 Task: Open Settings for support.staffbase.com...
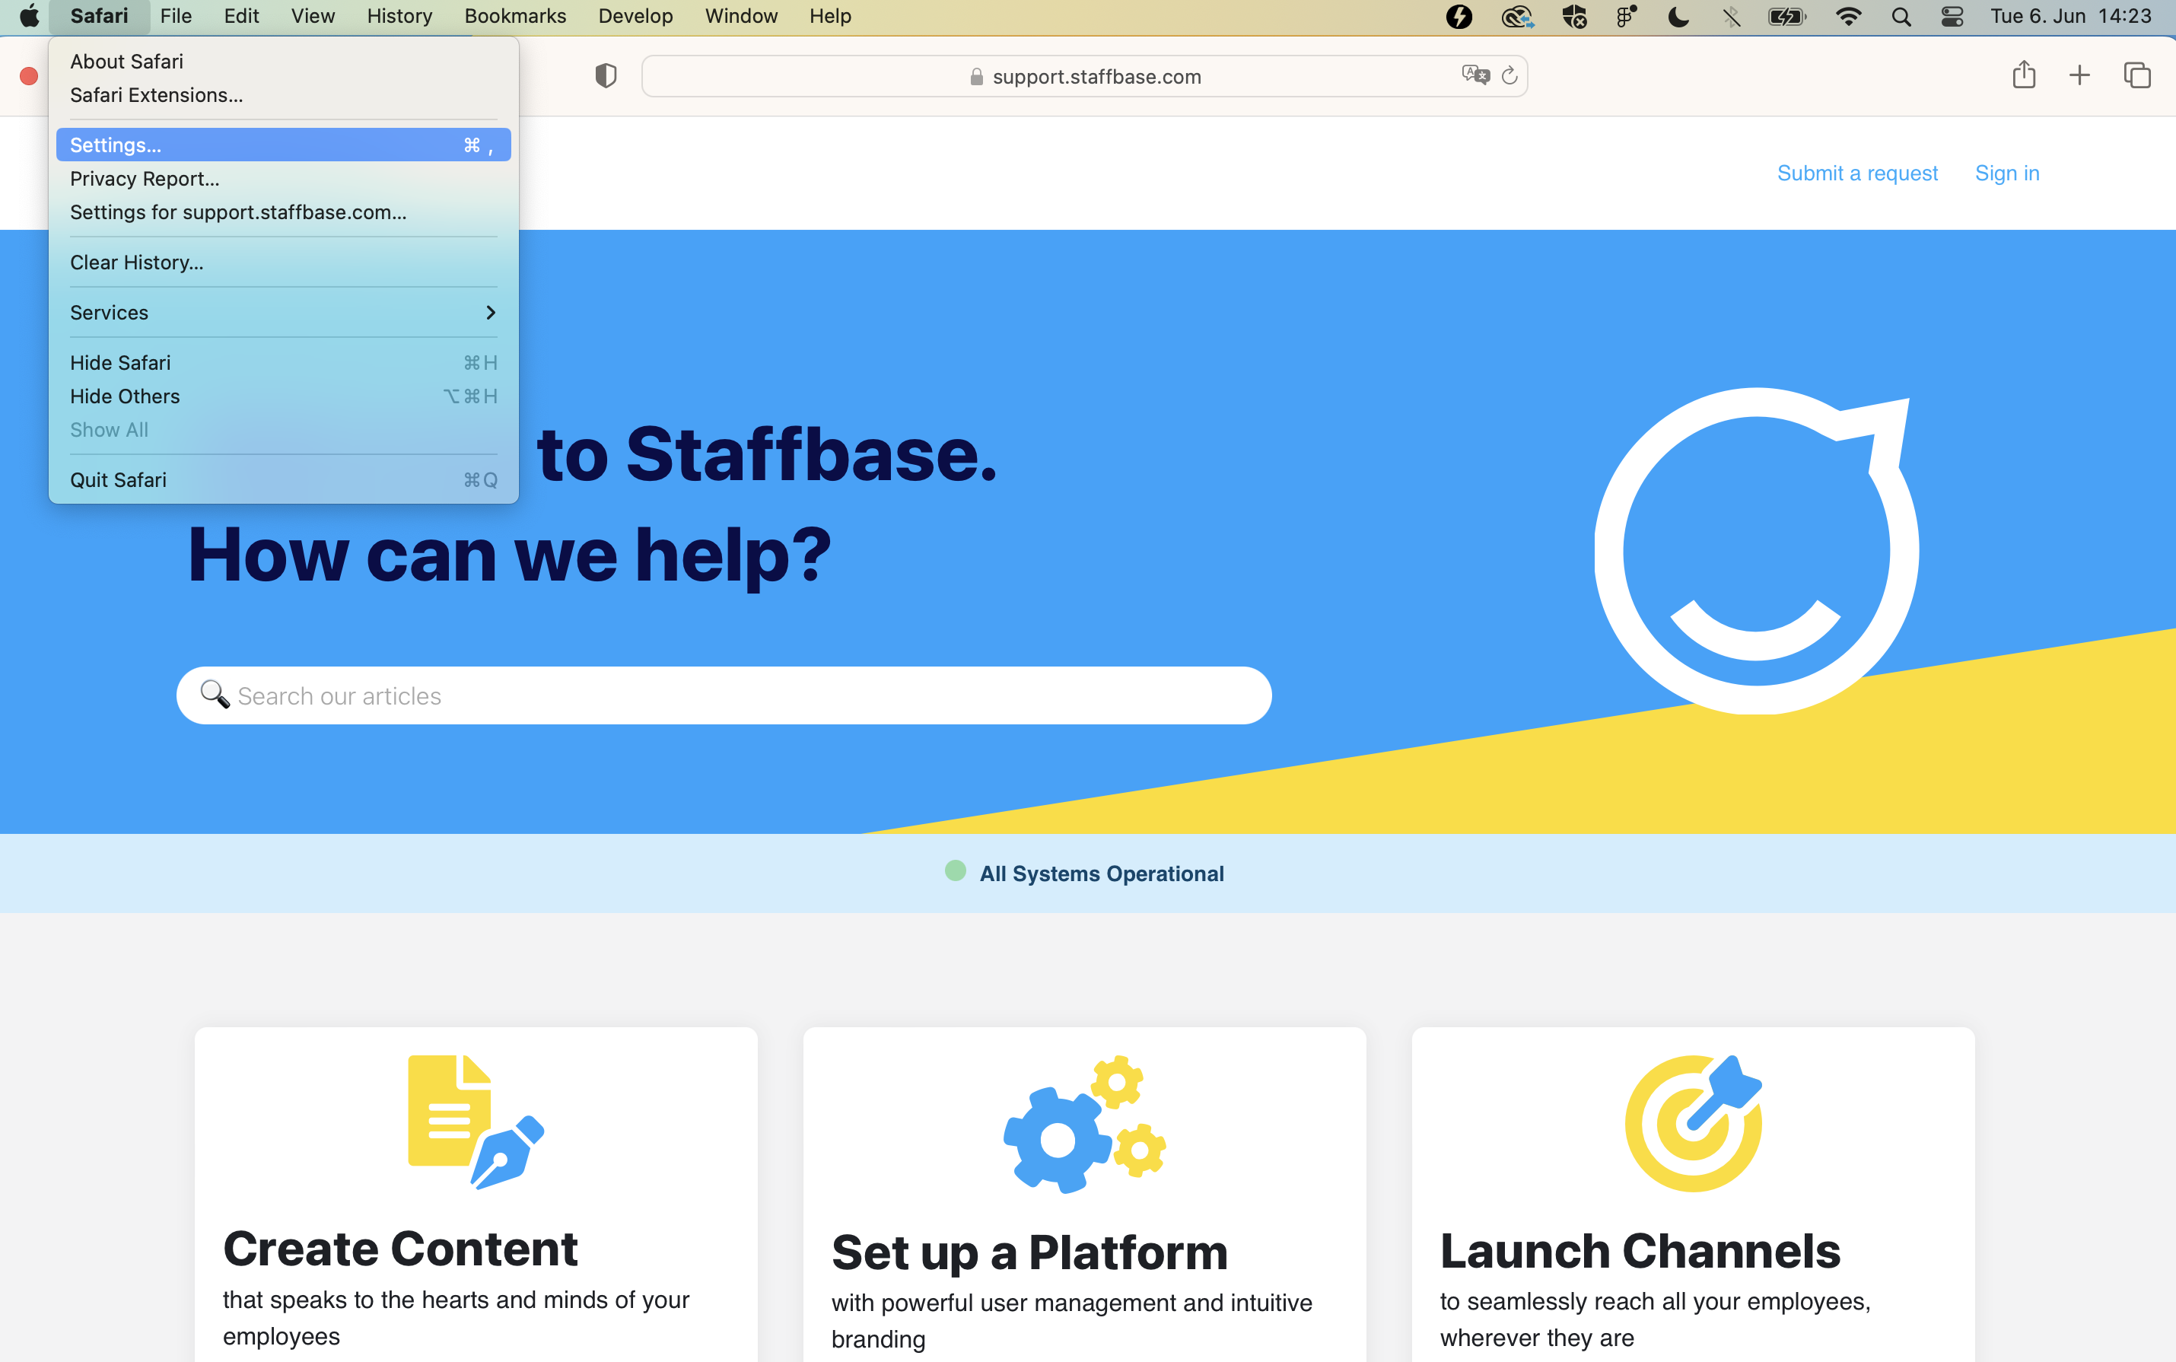coord(284,212)
